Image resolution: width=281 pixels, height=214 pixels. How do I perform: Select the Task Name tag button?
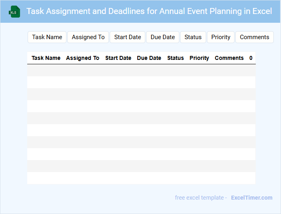(x=47, y=37)
